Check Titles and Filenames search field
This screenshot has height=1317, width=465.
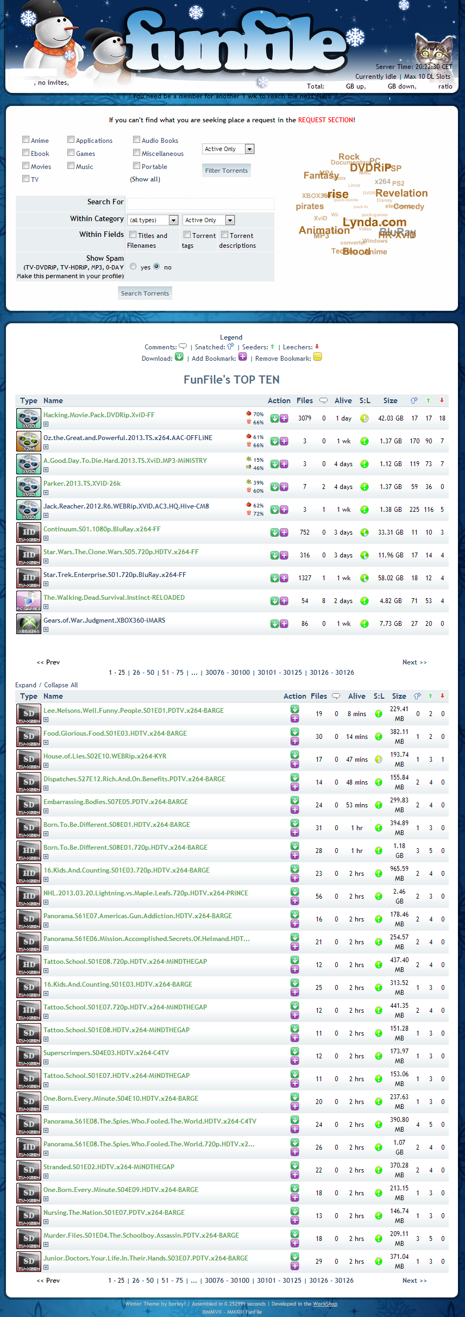pos(133,235)
